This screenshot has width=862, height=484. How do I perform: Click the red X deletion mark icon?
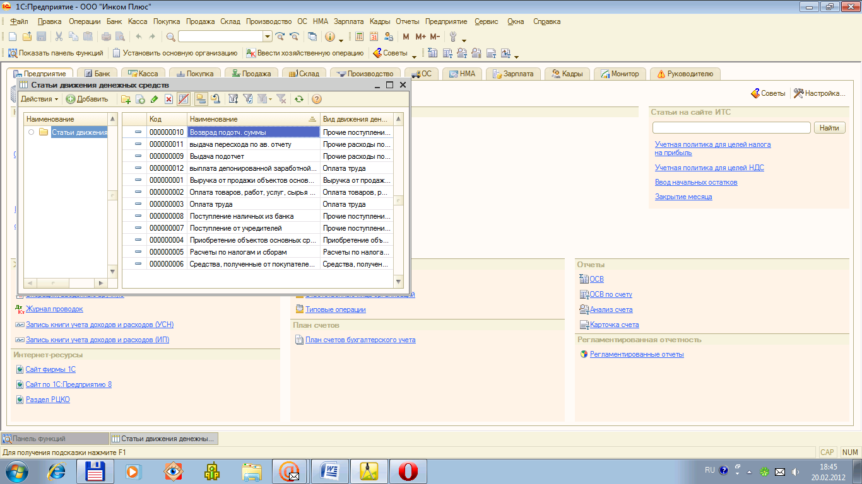[168, 99]
